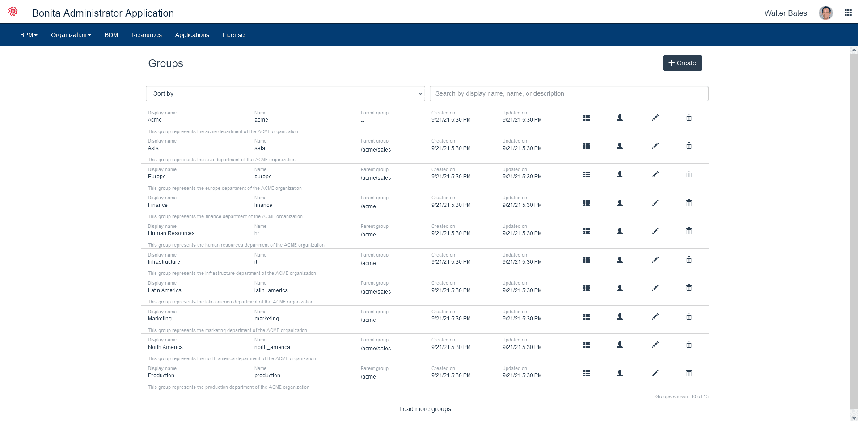Expand the Organization menu
This screenshot has width=858, height=421.
pos(70,35)
